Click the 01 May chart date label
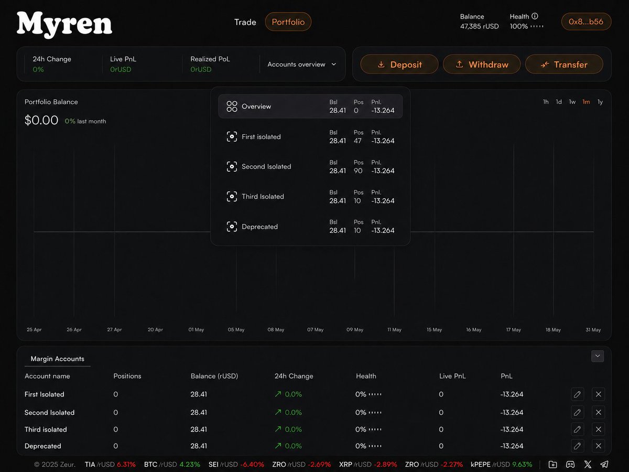 196,330
